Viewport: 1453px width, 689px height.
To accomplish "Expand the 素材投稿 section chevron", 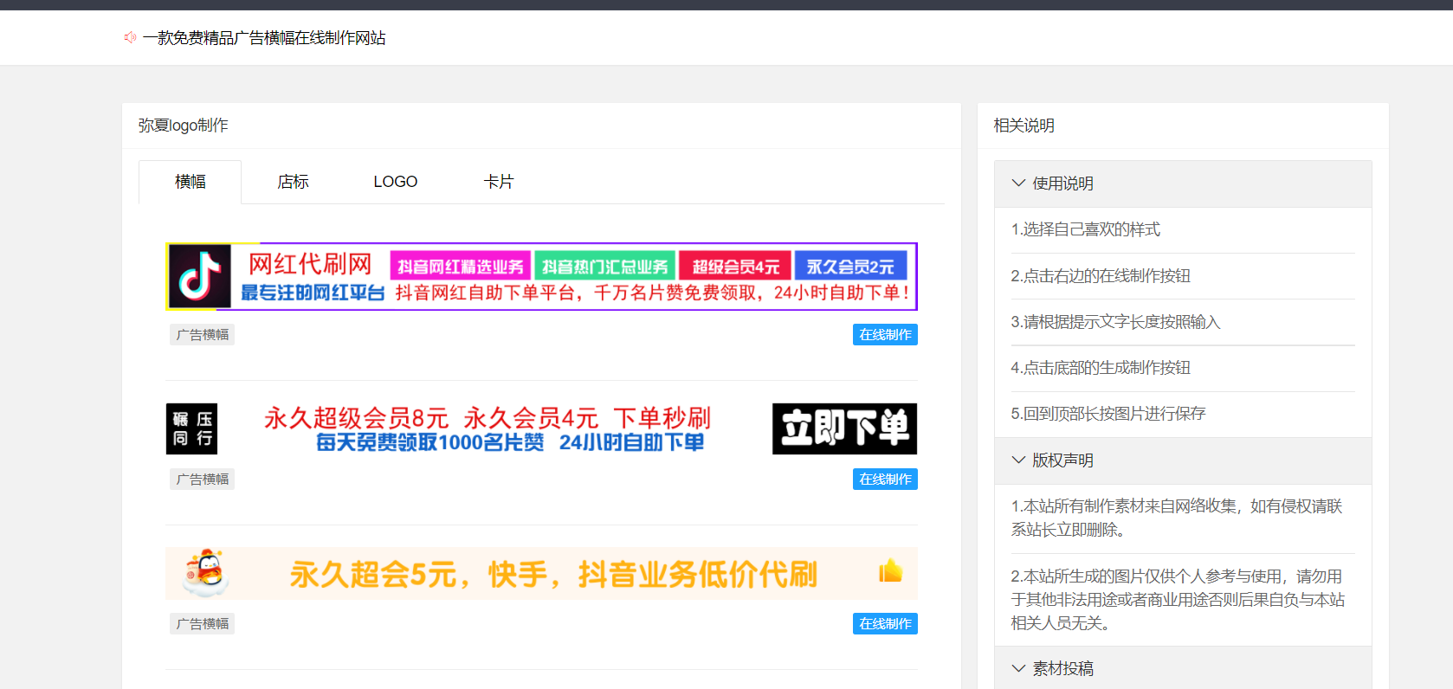I will (x=1018, y=668).
